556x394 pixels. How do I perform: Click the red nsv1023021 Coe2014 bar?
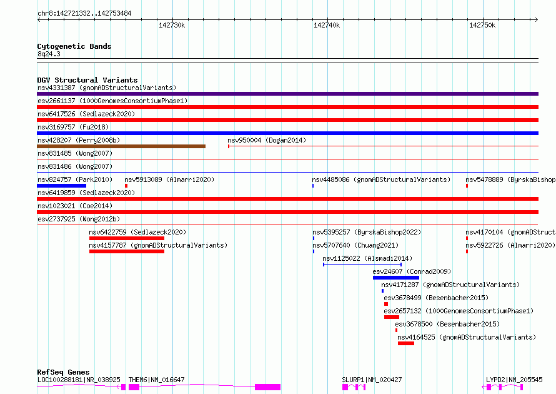(x=287, y=212)
